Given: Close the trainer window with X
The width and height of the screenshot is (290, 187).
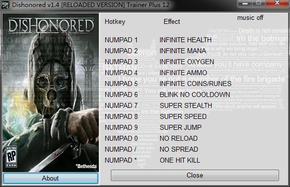Looking at the screenshot, I should click(277, 3).
